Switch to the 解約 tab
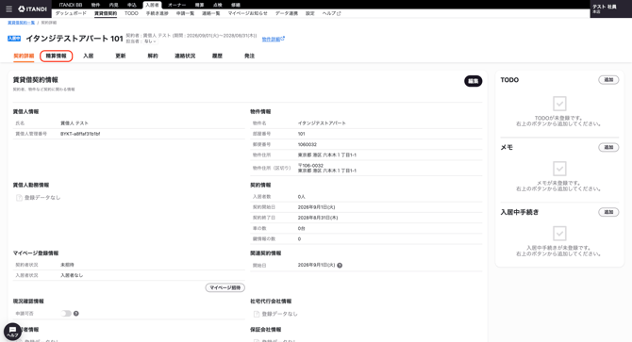Image resolution: width=632 pixels, height=342 pixels. (153, 56)
